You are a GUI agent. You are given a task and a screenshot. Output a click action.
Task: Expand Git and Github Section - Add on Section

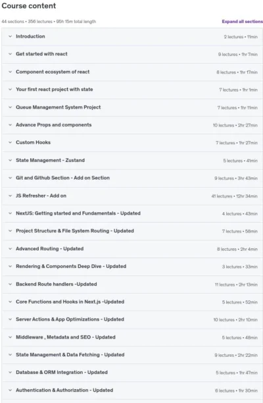tap(132, 178)
